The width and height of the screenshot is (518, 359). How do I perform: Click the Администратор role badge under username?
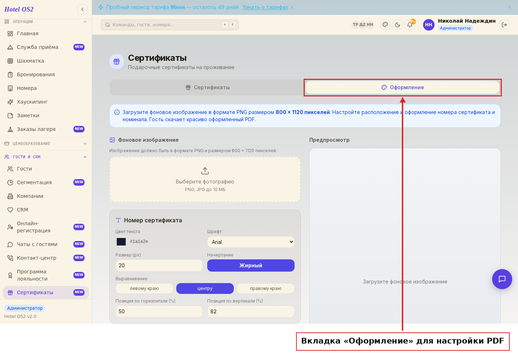tap(455, 28)
